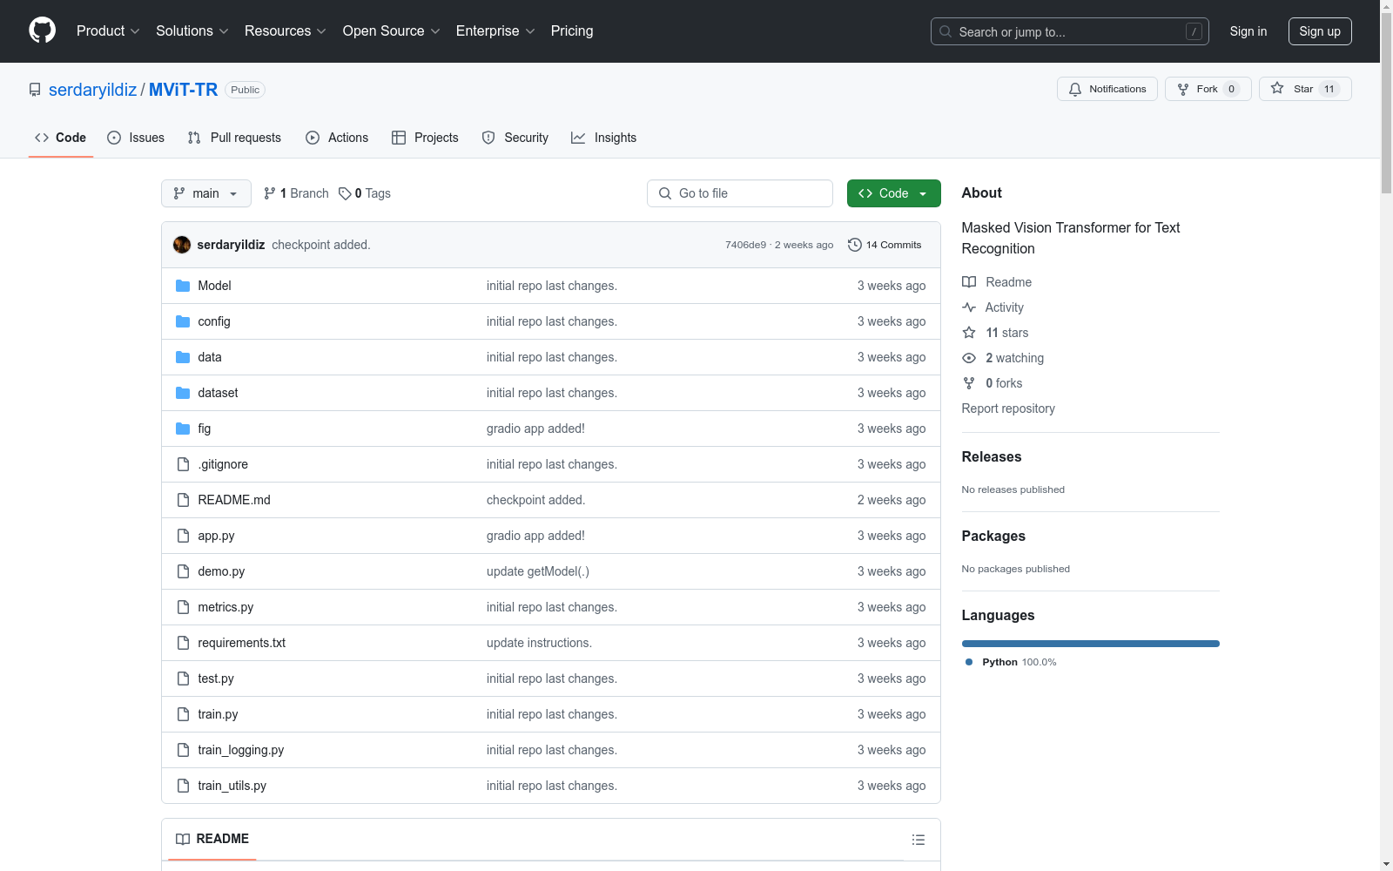
Task: Click the commits history clock icon
Action: pos(855,245)
